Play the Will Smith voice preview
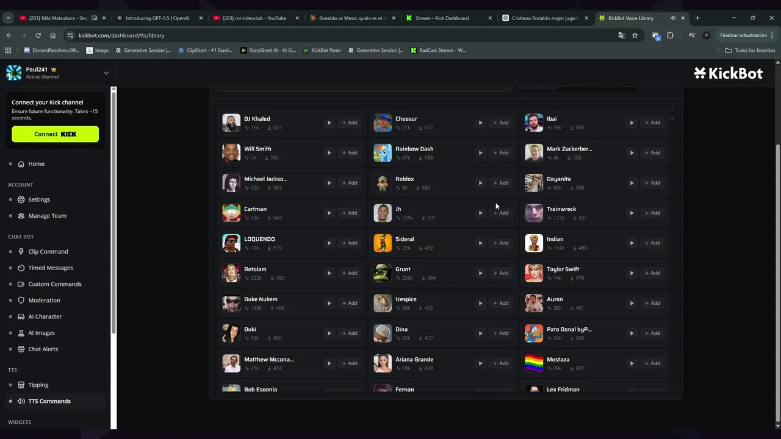The image size is (781, 439). 329,152
